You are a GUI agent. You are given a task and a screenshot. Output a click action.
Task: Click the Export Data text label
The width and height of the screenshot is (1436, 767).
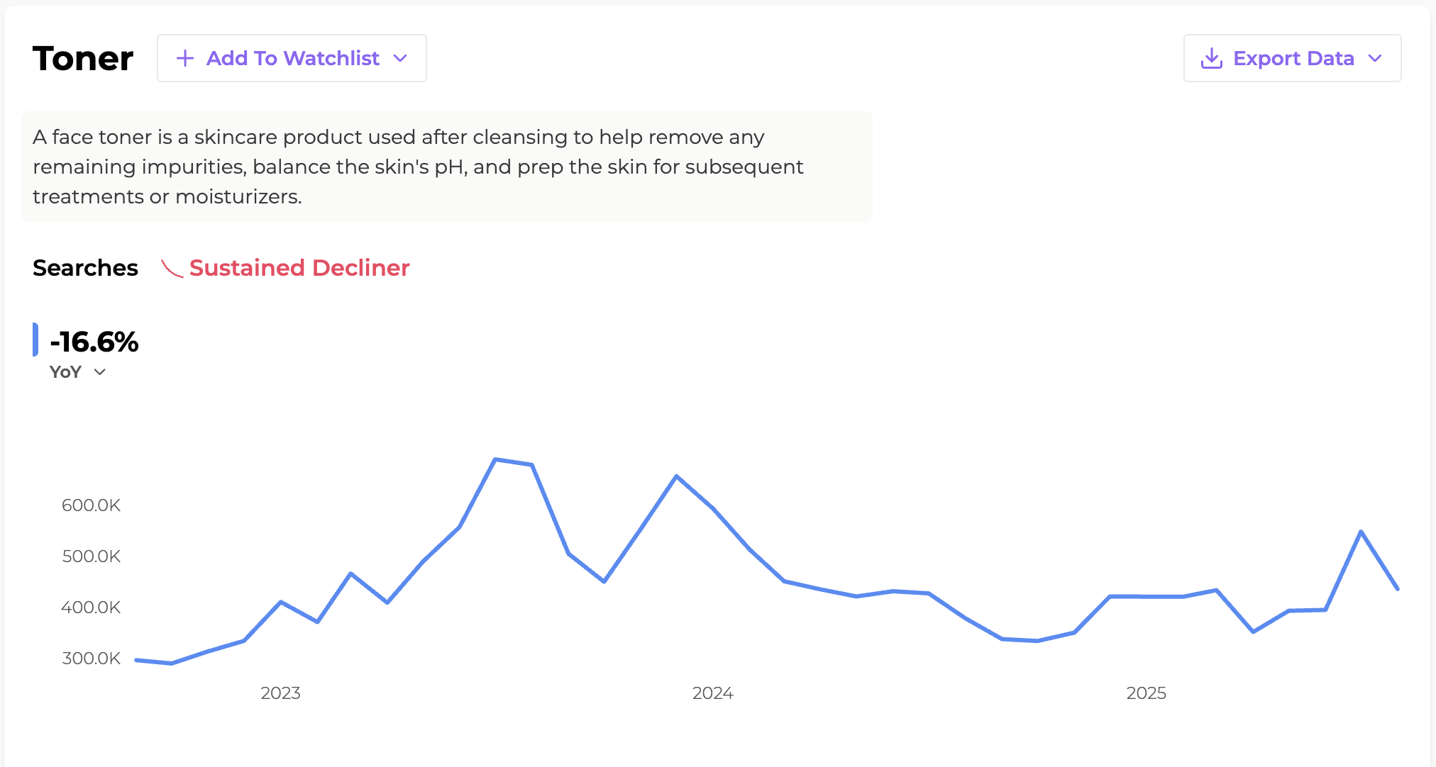(x=1293, y=58)
